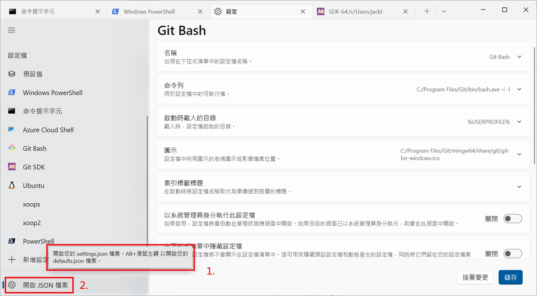Click the gear icon on 設定 tab
This screenshot has width=537, height=296.
218,12
